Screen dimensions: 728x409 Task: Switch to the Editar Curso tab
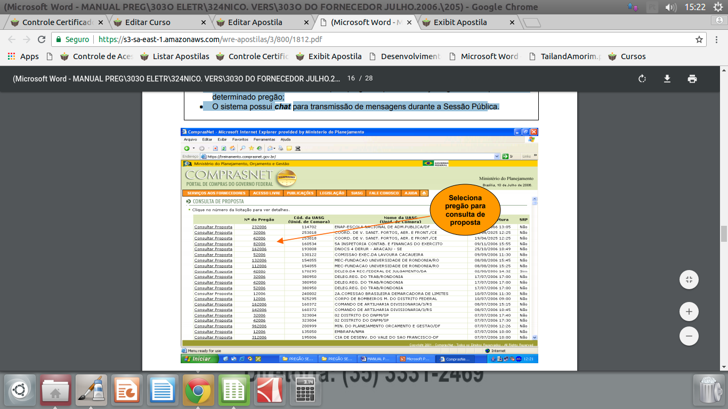pyautogui.click(x=148, y=22)
